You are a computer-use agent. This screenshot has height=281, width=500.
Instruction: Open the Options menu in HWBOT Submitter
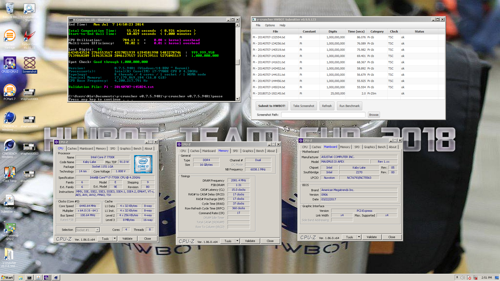coord(270,25)
